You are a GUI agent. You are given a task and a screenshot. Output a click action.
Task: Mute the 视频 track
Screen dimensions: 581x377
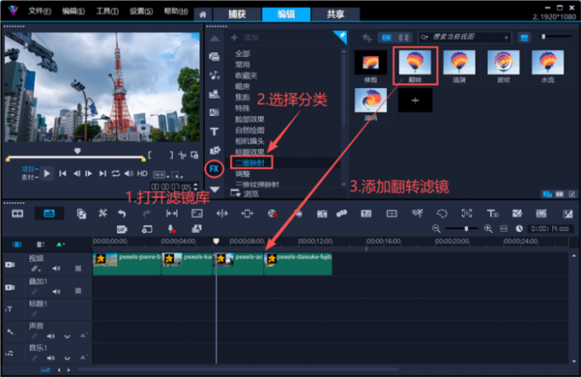(x=56, y=269)
